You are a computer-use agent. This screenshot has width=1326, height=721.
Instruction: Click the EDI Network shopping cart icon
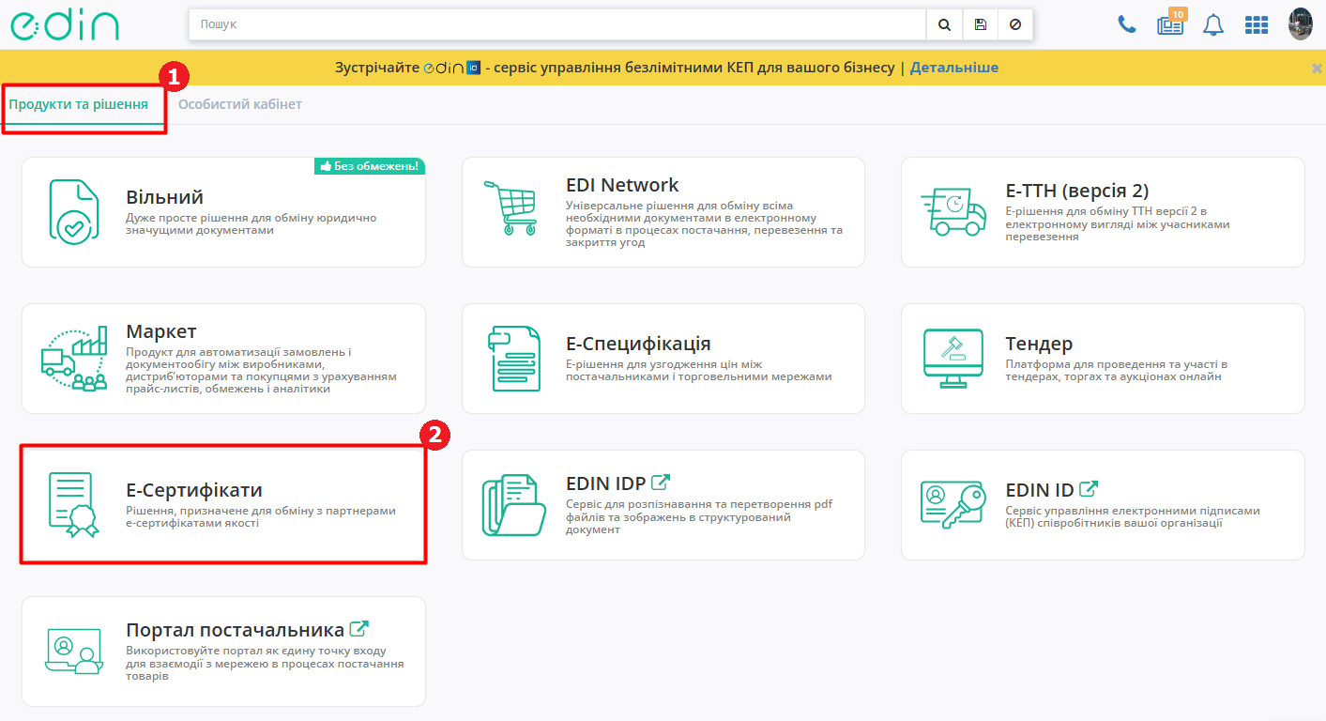tap(511, 207)
